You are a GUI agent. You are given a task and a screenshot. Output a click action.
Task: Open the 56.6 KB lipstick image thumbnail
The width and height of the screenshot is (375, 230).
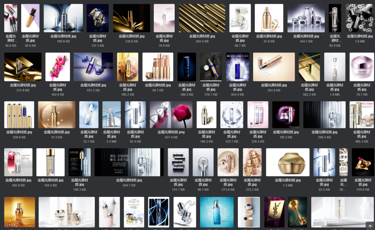click(x=10, y=17)
